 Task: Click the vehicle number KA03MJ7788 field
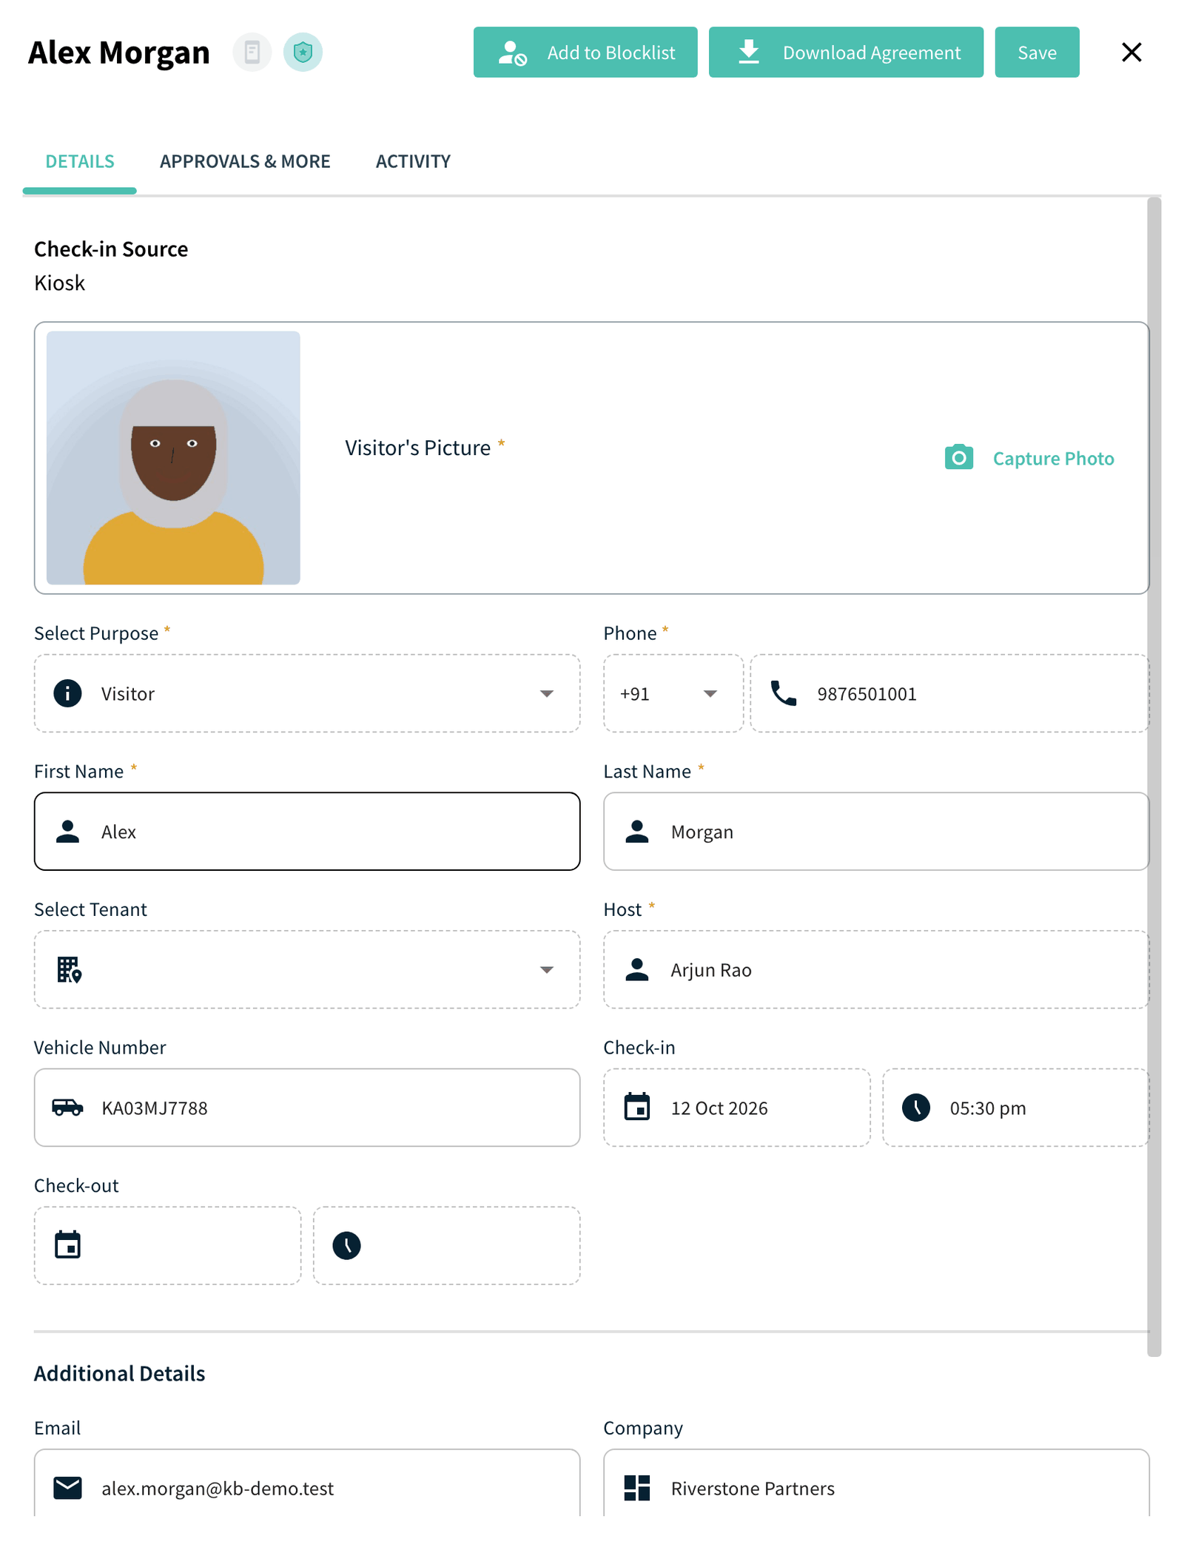(307, 1108)
